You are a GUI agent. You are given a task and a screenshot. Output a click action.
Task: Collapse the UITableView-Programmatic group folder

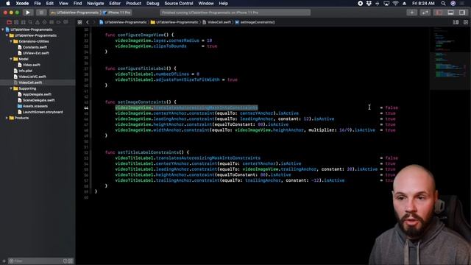click(7, 35)
